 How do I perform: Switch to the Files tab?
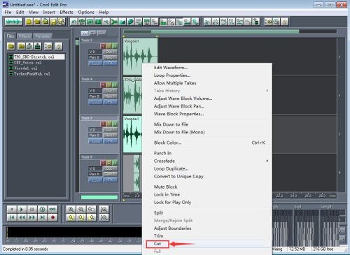point(10,36)
